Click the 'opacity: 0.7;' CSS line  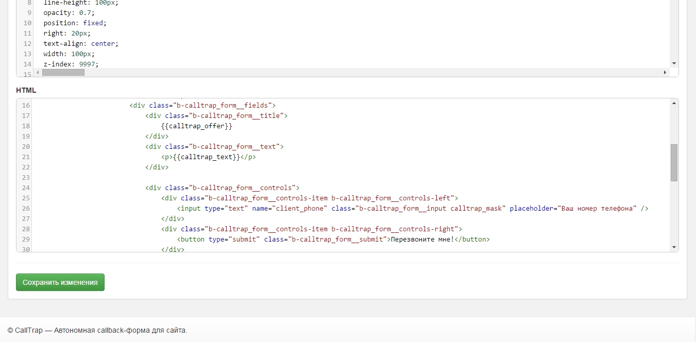pos(69,12)
